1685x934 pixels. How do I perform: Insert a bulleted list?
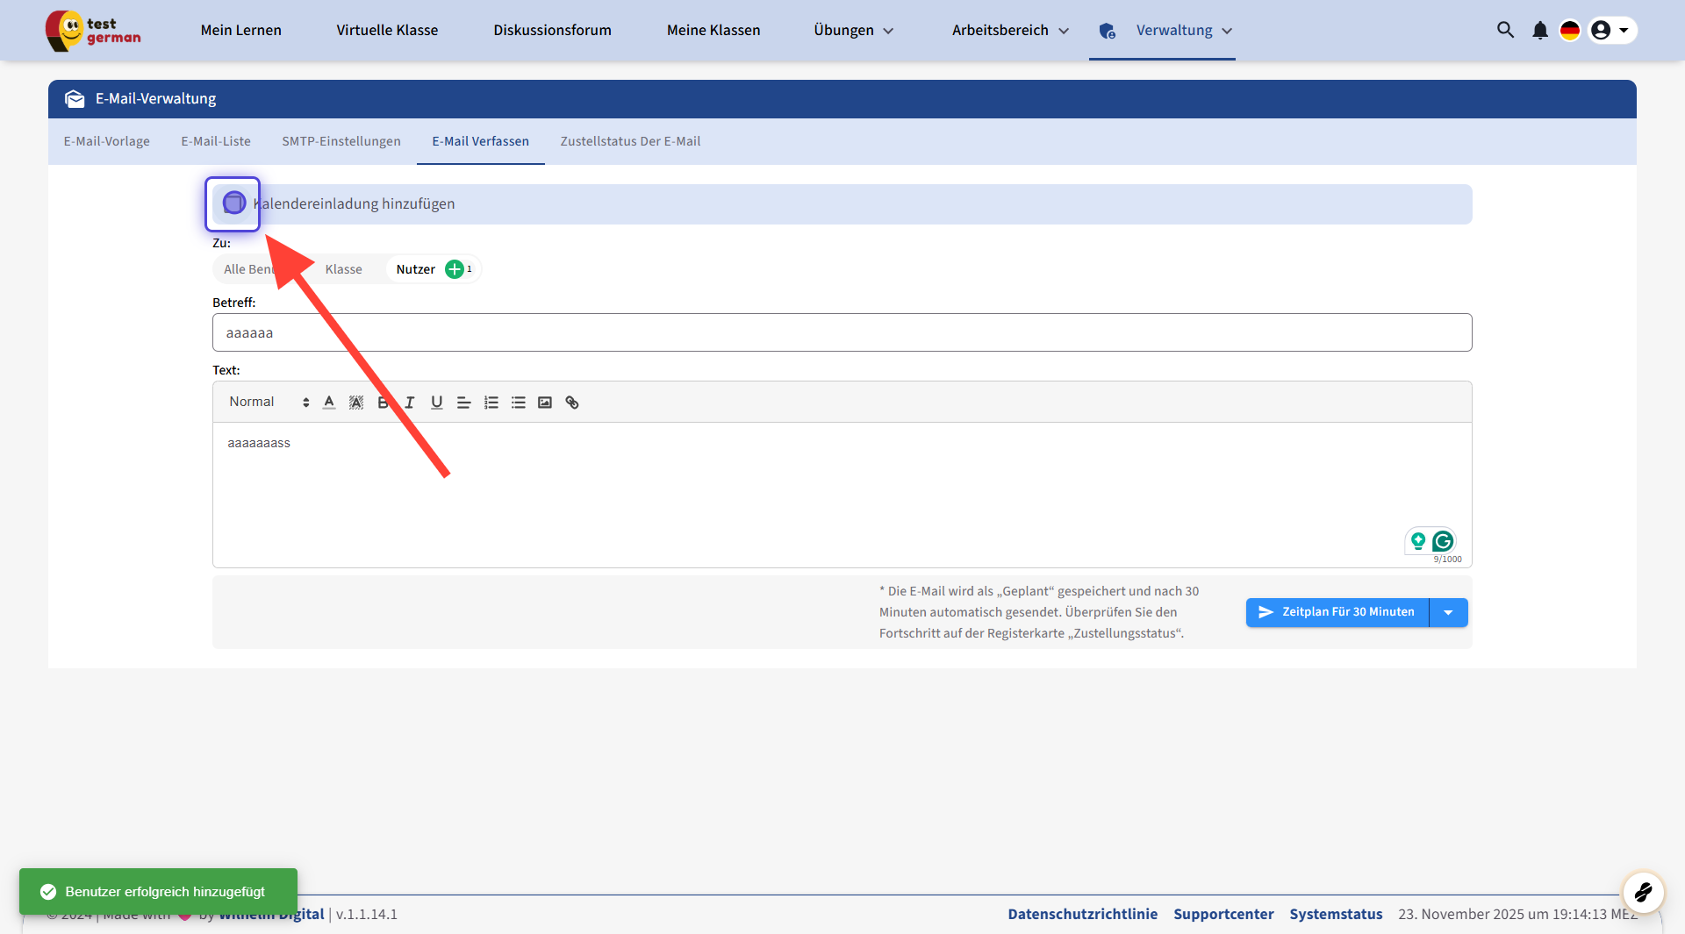click(519, 403)
